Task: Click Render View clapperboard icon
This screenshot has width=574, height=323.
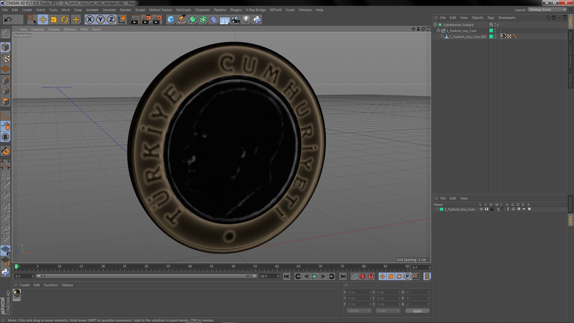Action: (x=135, y=20)
